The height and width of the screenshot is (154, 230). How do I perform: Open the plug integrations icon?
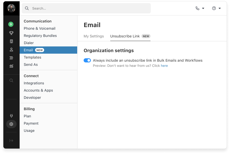point(11,116)
